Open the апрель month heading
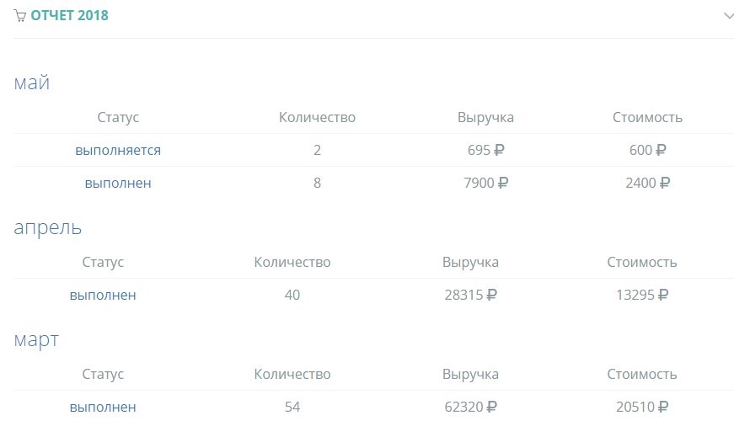 [x=48, y=228]
